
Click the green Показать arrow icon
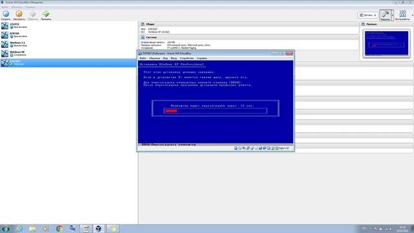coord(46,14)
